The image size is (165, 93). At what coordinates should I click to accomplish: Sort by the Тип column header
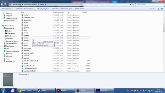coord(69,12)
